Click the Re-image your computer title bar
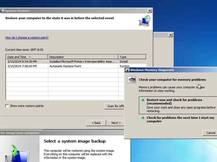The height and width of the screenshot is (162, 217). (62, 133)
